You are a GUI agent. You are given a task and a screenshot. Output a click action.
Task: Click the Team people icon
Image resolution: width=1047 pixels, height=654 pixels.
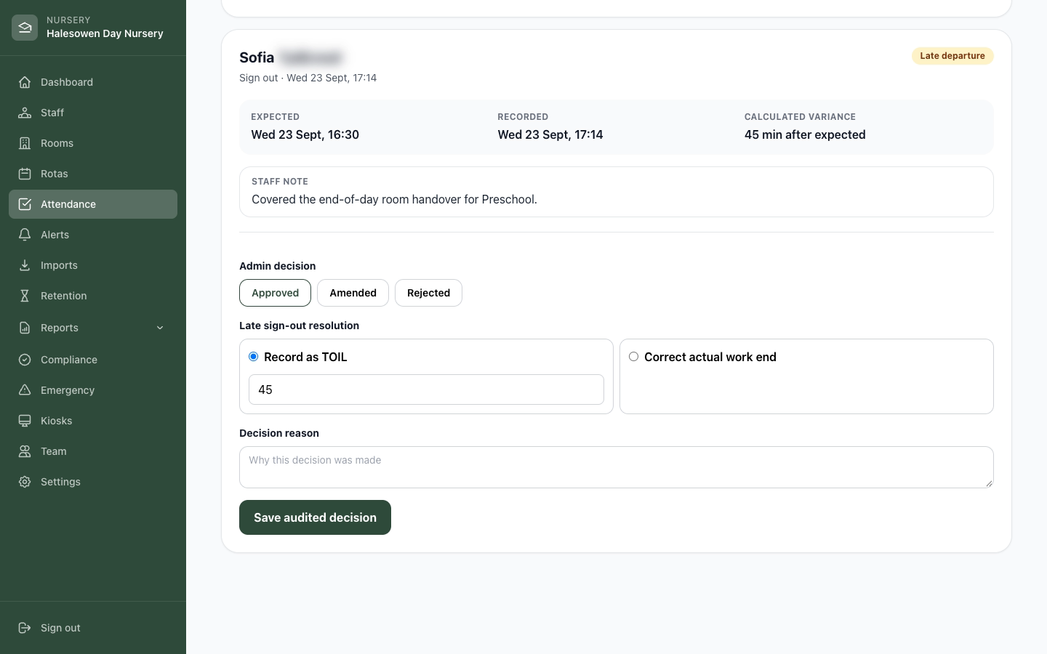tap(25, 451)
